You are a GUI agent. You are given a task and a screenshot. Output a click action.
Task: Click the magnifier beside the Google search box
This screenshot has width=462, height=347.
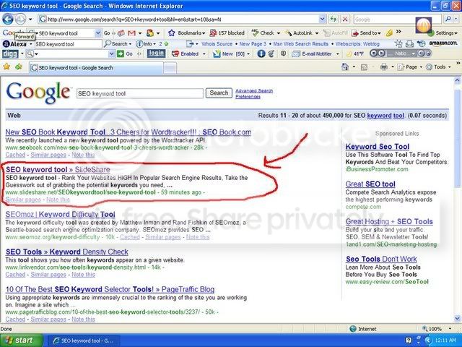tap(448, 20)
